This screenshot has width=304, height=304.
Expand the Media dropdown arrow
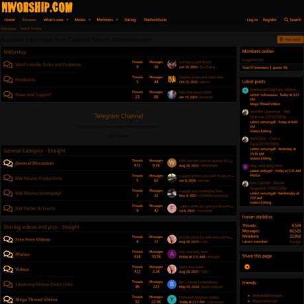point(89,20)
